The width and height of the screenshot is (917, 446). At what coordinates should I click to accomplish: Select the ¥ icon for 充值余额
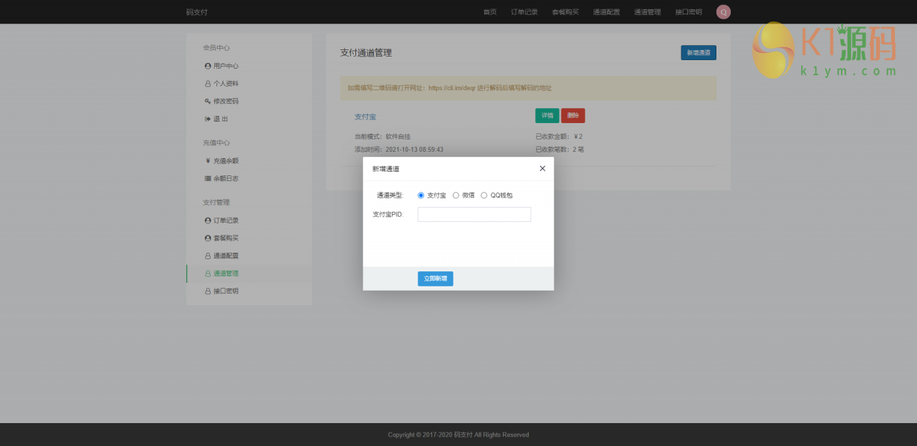pyautogui.click(x=207, y=160)
